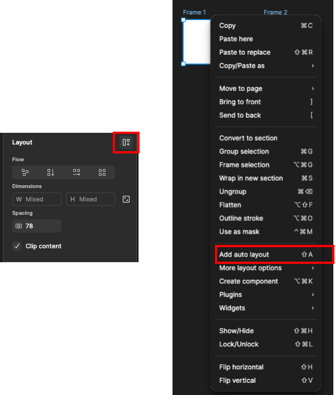
Task: Choose Bring to front
Action: [x=266, y=102]
